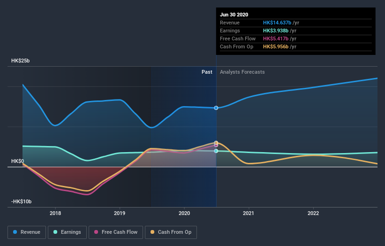Click the tooltip 'Free Cash Flow' row label
Viewport: 385px width, 246px height.
pyautogui.click(x=238, y=38)
